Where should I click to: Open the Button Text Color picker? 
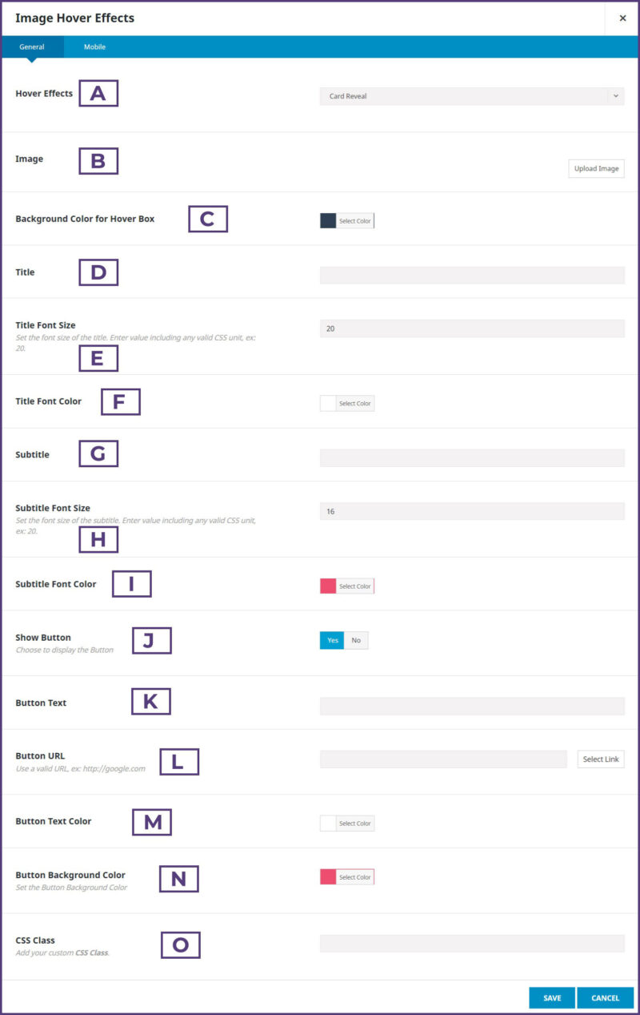coord(353,823)
